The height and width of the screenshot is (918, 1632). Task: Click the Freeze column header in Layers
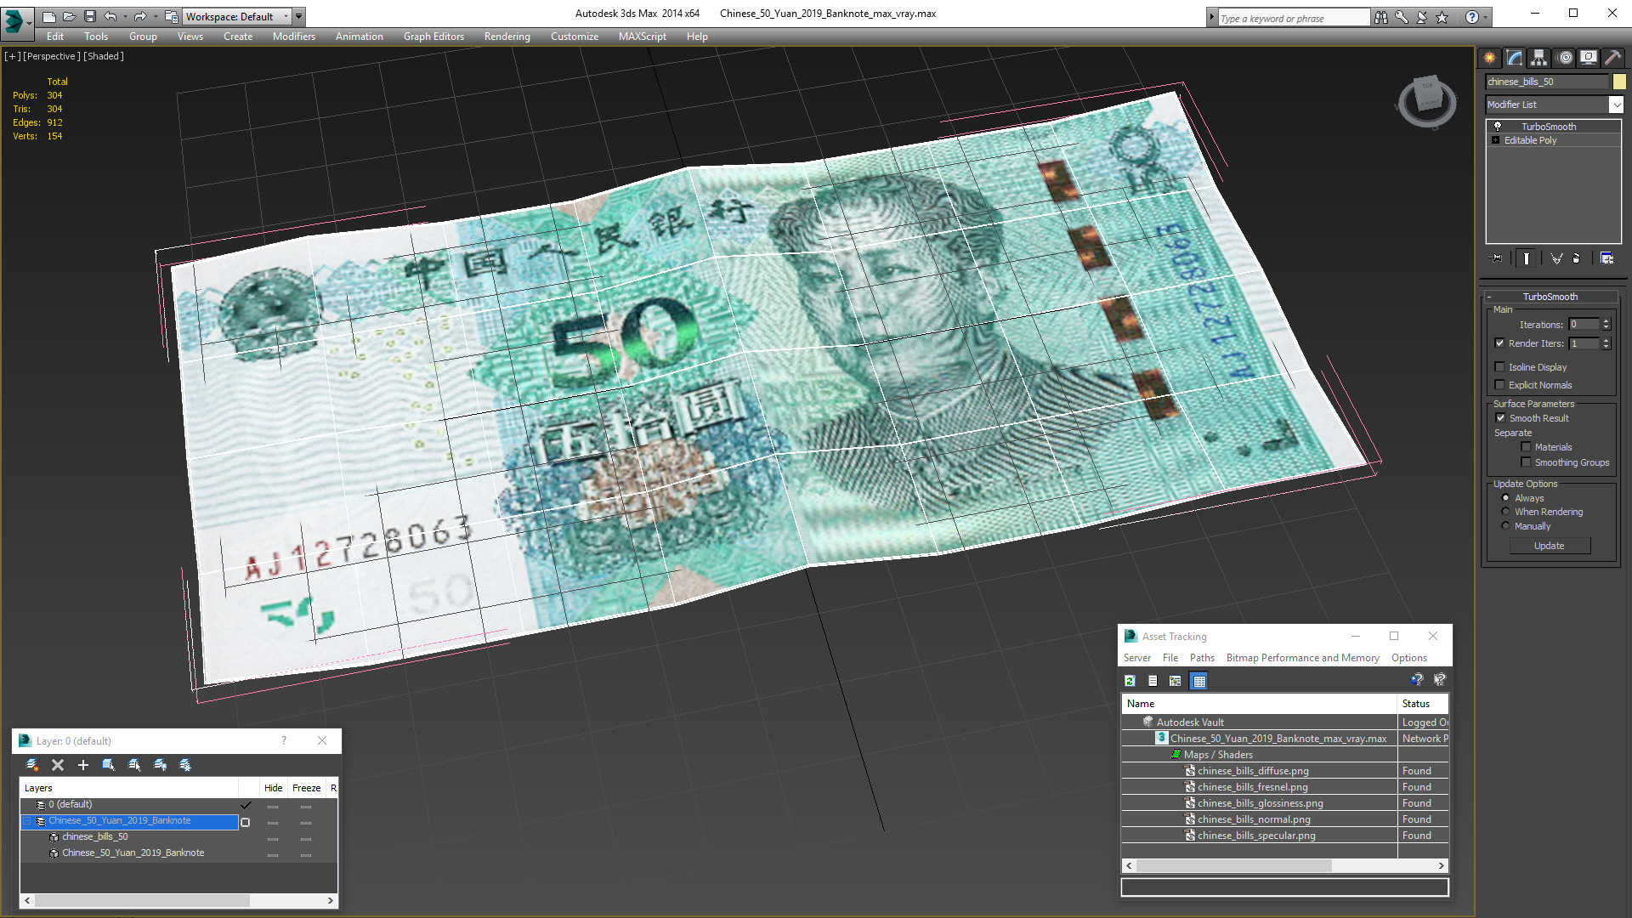coord(306,788)
